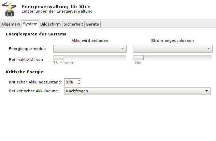Open the Nachfragen dropdown for critical battery
Viewport: 216px width, 141px height.
[x=137, y=91]
